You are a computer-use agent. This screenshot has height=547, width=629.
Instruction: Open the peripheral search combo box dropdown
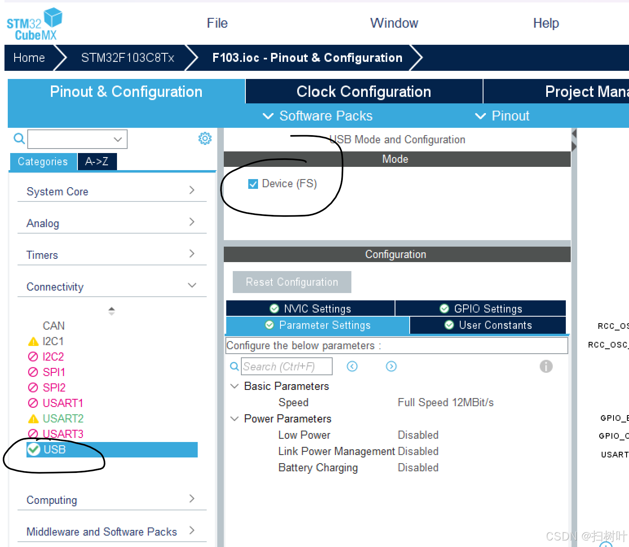[118, 139]
